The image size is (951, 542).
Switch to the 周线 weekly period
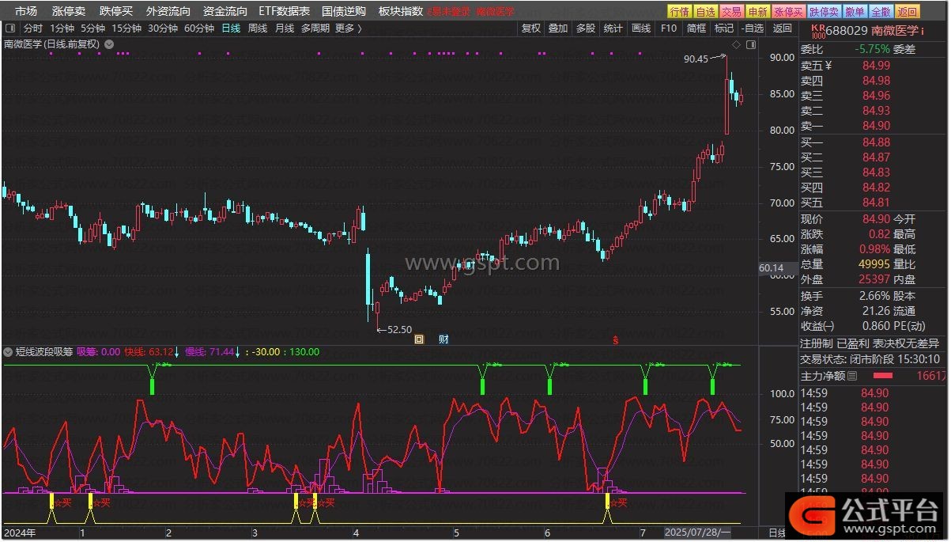point(258,28)
